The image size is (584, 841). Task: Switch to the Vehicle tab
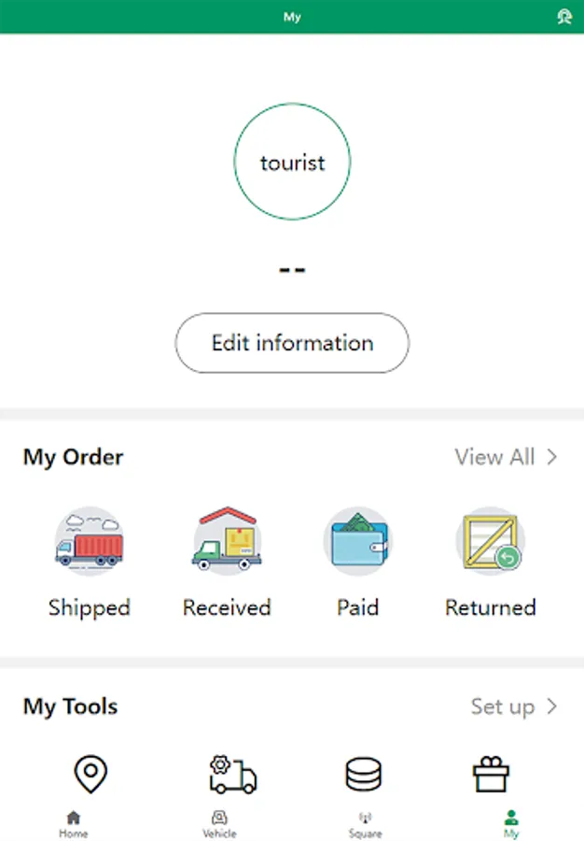[x=219, y=824]
